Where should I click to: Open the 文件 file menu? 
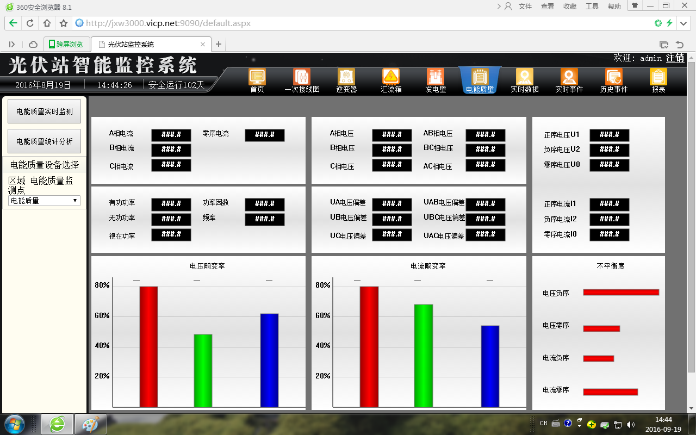click(x=525, y=7)
